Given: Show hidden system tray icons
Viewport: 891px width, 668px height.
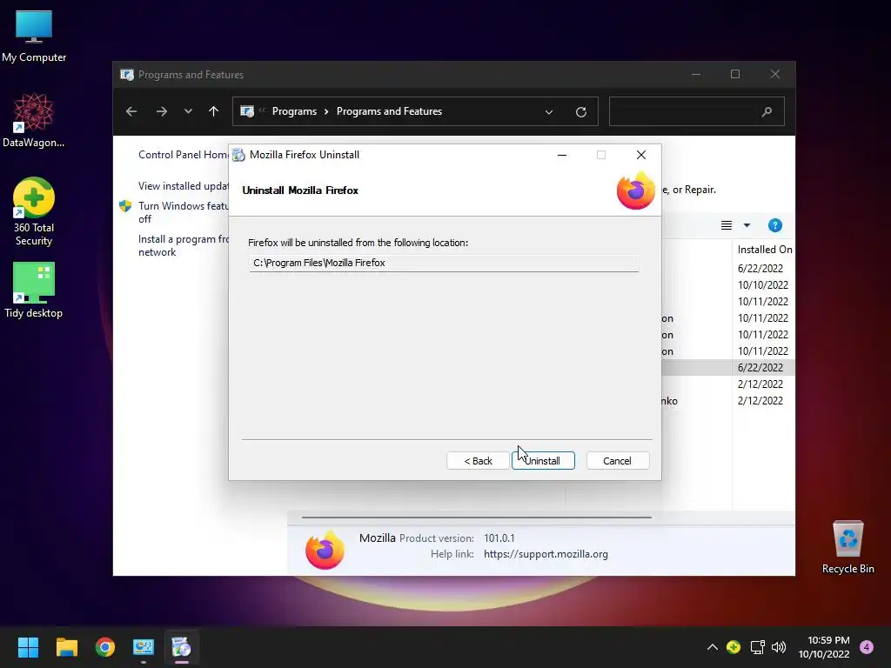Looking at the screenshot, I should pos(712,647).
